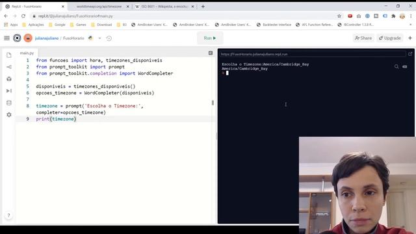Run the program with the Run button
The image size is (416, 234).
pos(210,38)
